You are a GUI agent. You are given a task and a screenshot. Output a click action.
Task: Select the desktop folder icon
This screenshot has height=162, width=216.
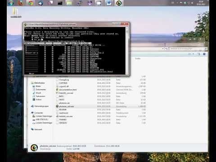[16, 13]
